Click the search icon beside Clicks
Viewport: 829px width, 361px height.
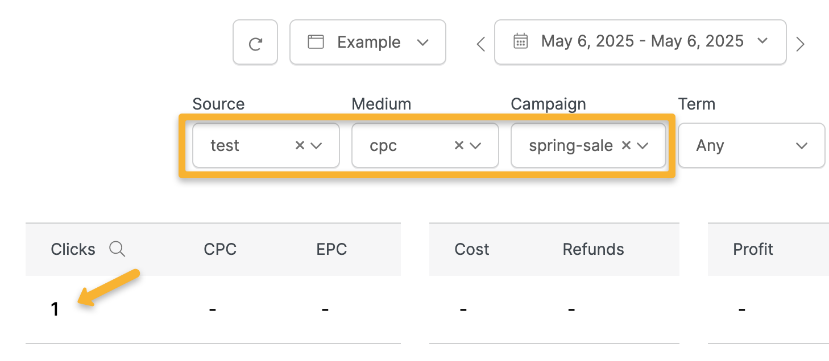point(117,249)
